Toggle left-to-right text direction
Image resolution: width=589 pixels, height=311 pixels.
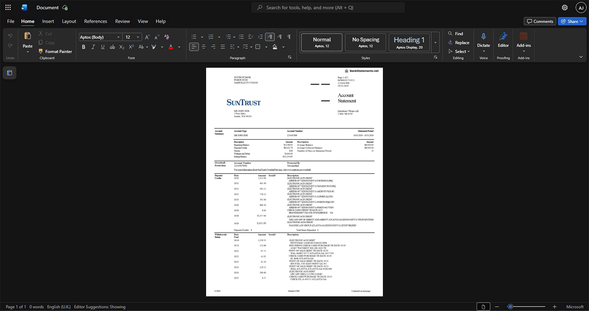click(x=270, y=37)
